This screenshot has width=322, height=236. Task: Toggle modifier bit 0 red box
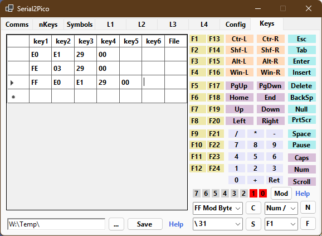click(x=262, y=194)
